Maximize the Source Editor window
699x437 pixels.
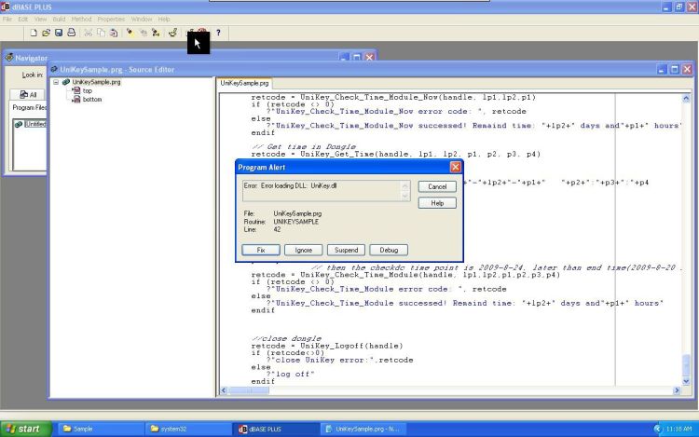point(675,69)
